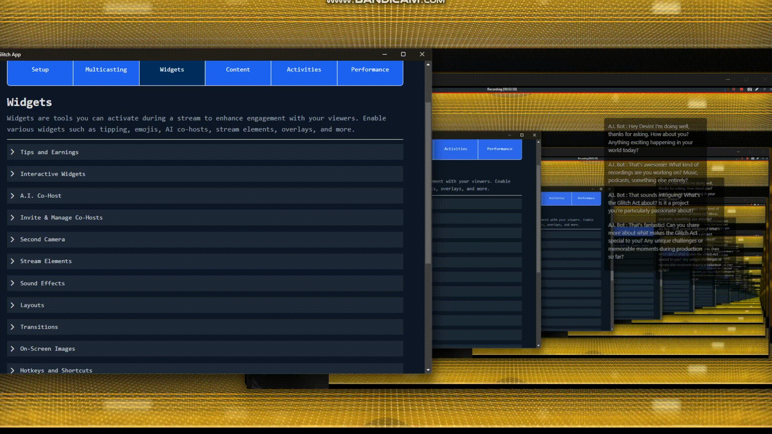
Task: Click chevron icon next to Second Camera
Action: coord(12,239)
